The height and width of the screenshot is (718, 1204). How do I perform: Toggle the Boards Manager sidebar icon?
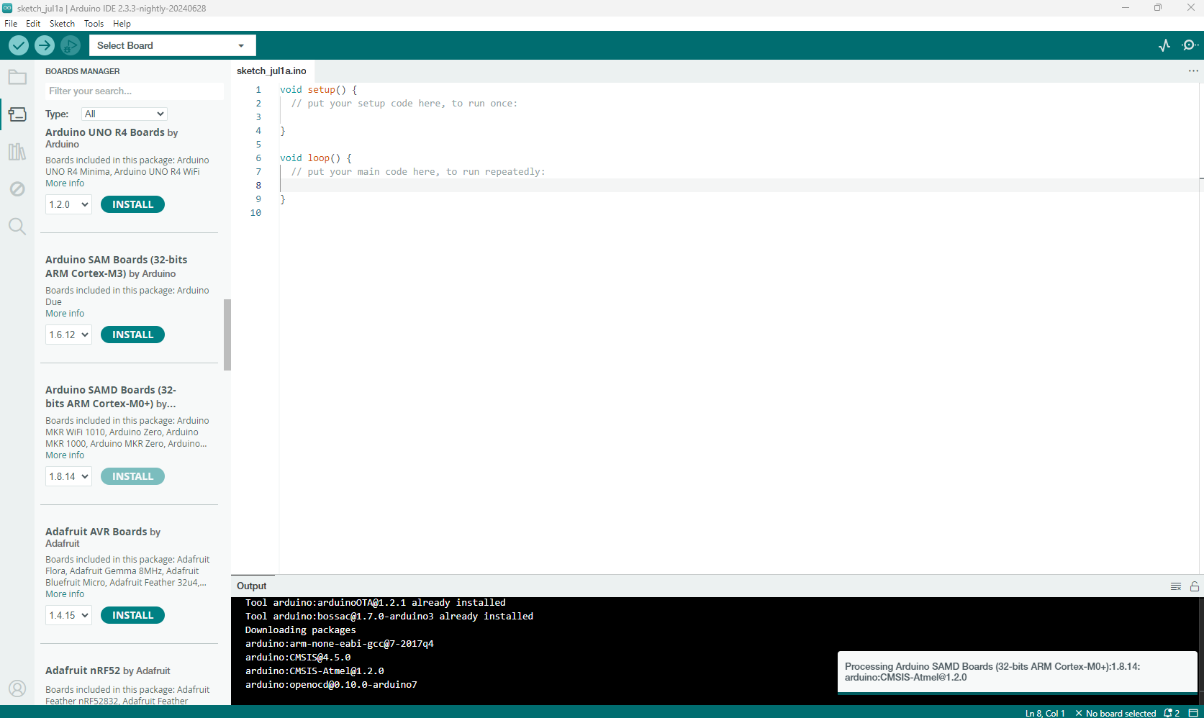tap(17, 114)
